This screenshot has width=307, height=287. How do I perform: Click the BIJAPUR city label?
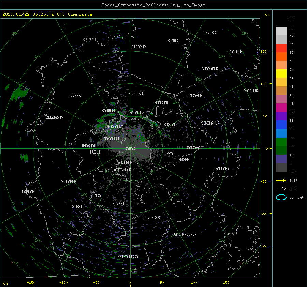[x=138, y=47]
